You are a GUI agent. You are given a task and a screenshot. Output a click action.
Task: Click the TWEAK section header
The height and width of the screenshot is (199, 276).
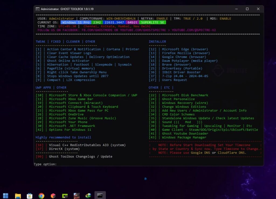point(40,41)
